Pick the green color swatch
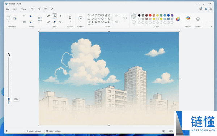 (161, 15)
